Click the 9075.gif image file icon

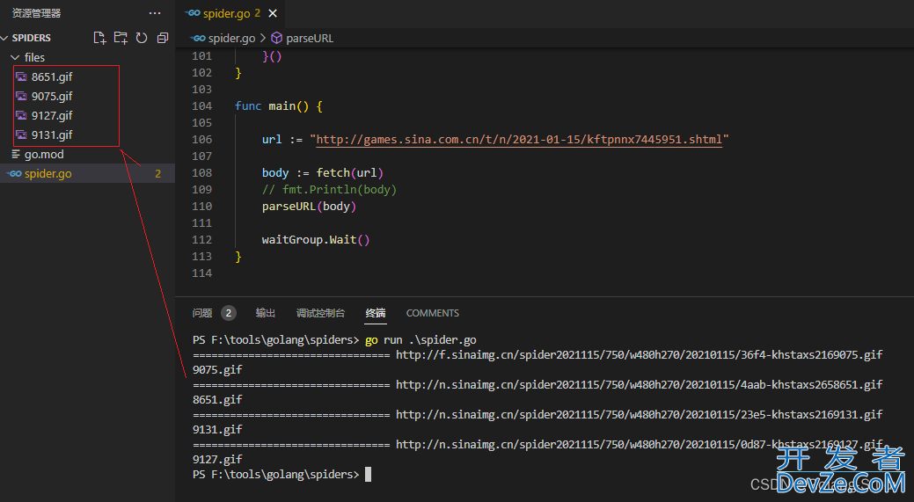click(22, 96)
